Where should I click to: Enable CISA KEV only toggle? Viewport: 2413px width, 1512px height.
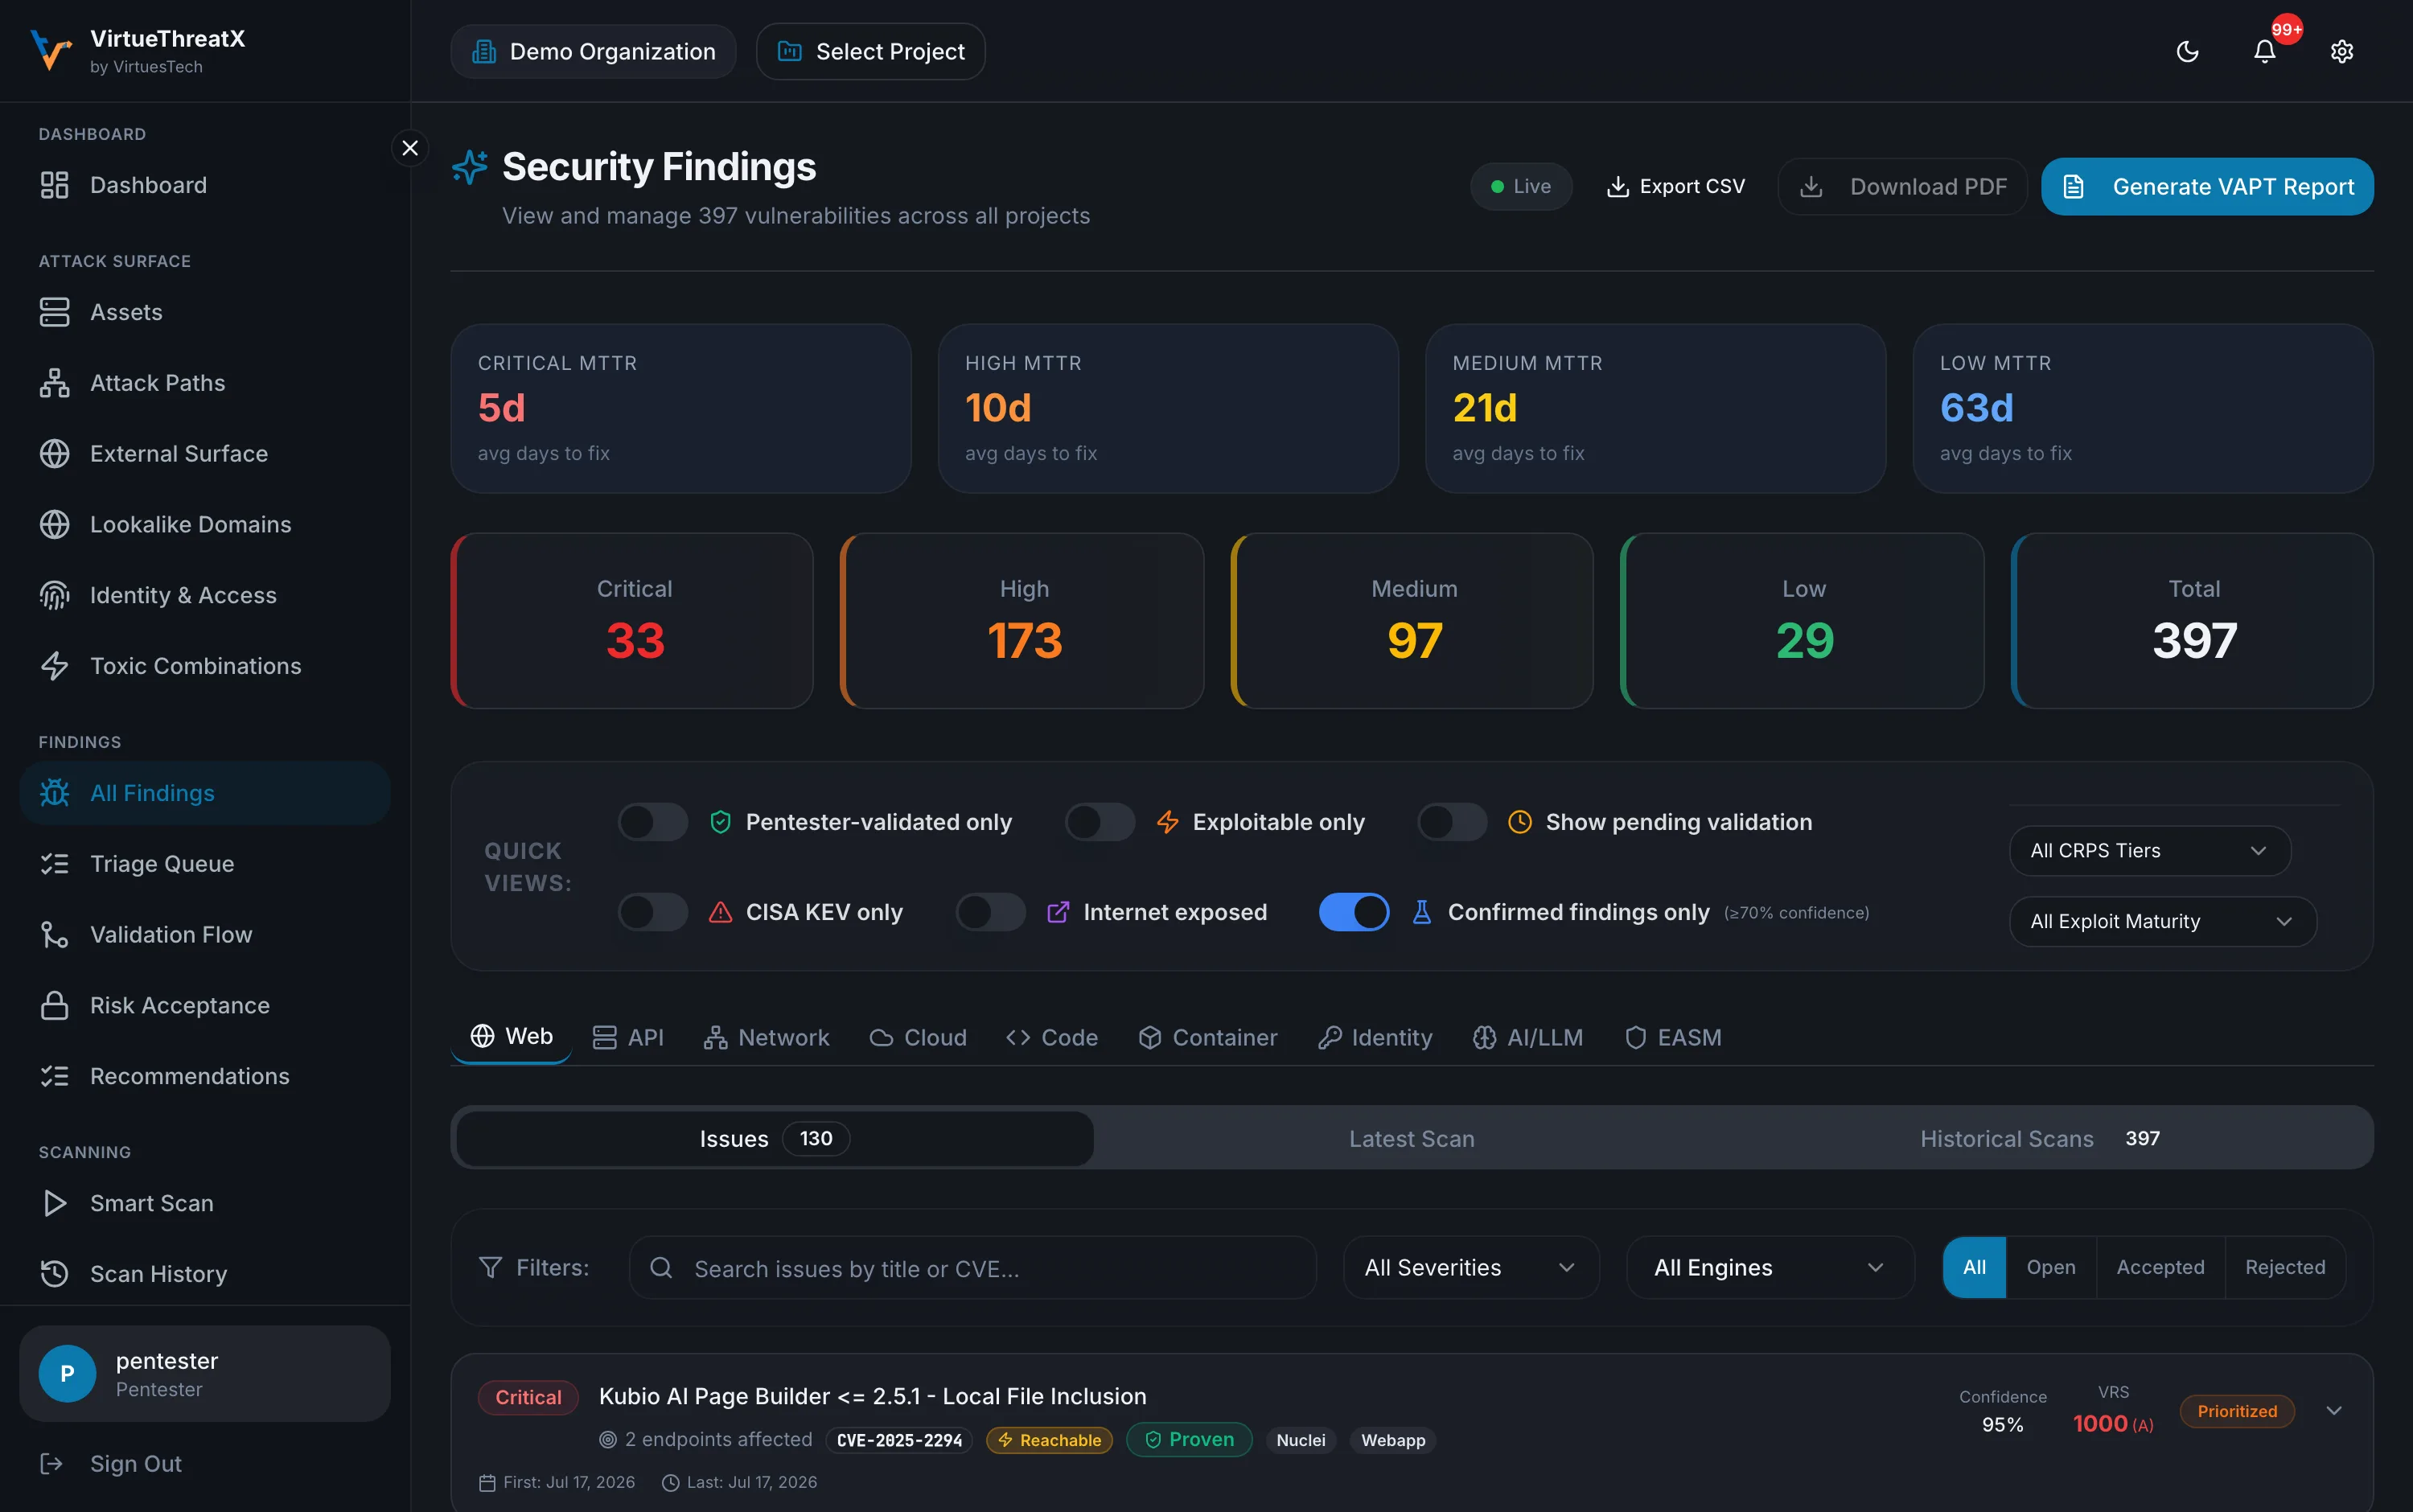pos(653,912)
